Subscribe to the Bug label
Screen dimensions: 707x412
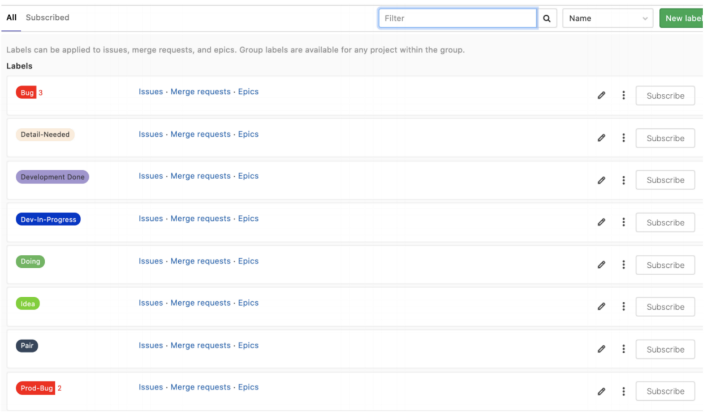[x=665, y=96]
